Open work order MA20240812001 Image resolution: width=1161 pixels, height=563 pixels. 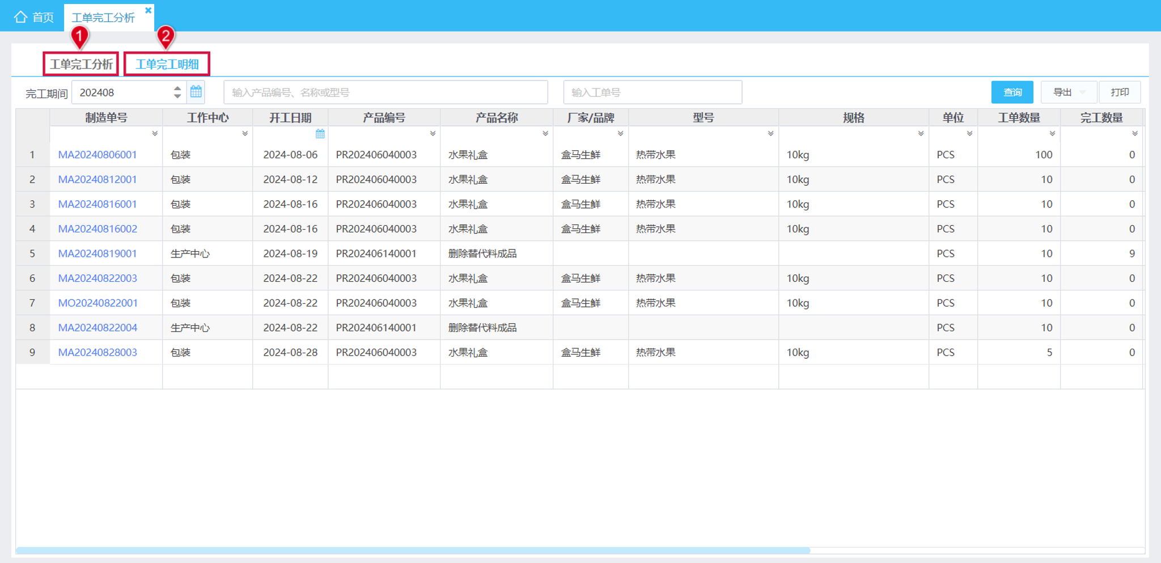98,179
